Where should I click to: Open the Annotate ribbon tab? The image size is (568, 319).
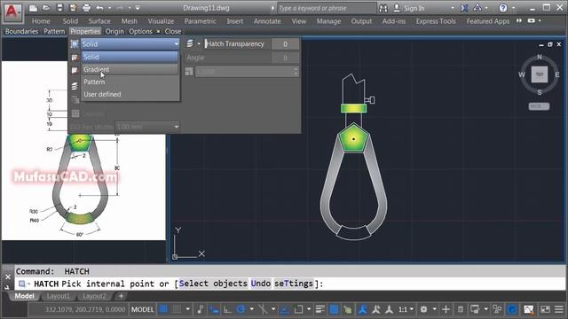point(267,21)
